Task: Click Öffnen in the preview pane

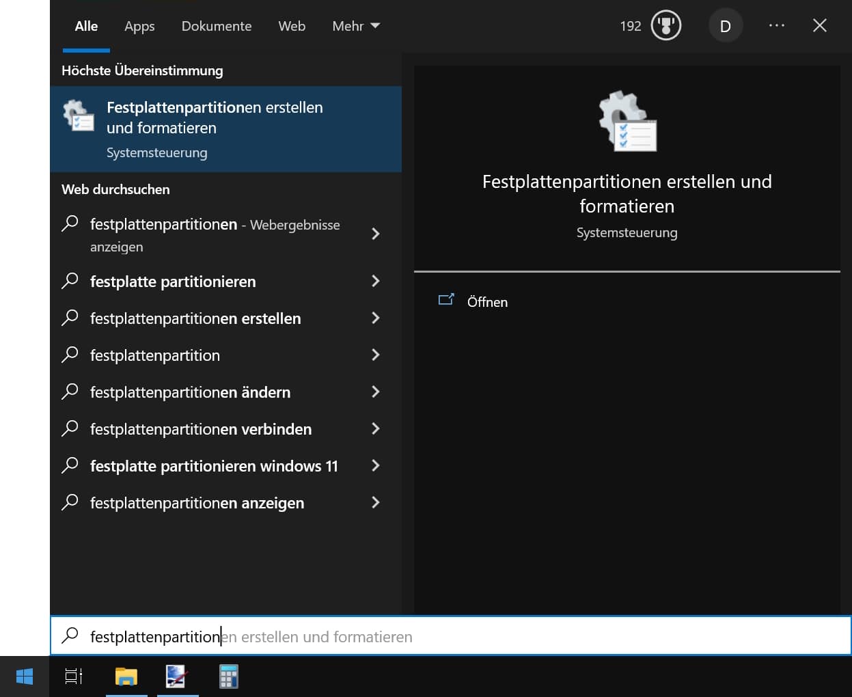Action: click(x=487, y=302)
